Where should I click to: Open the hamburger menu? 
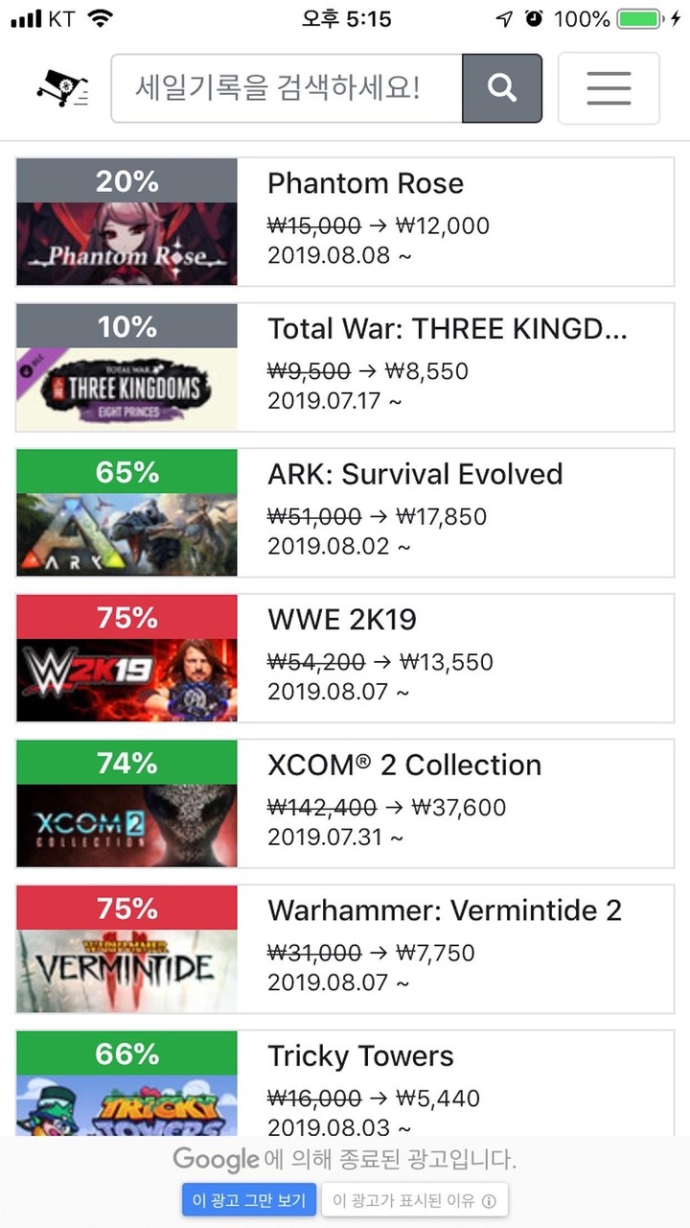click(609, 88)
